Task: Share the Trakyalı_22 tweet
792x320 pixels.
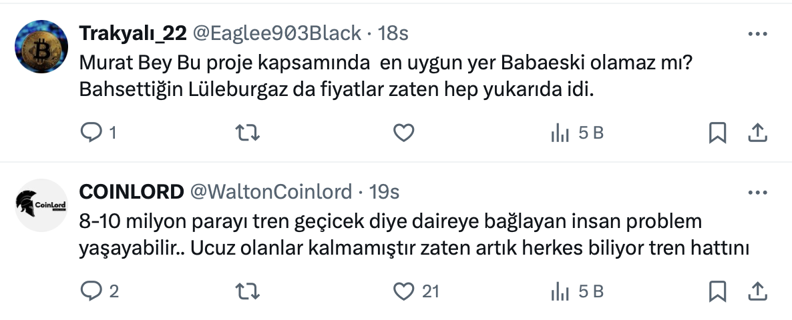Action: [757, 133]
